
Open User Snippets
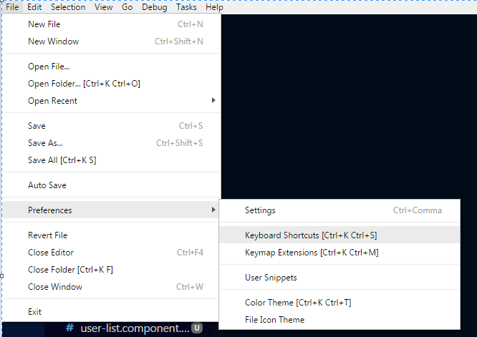point(271,278)
